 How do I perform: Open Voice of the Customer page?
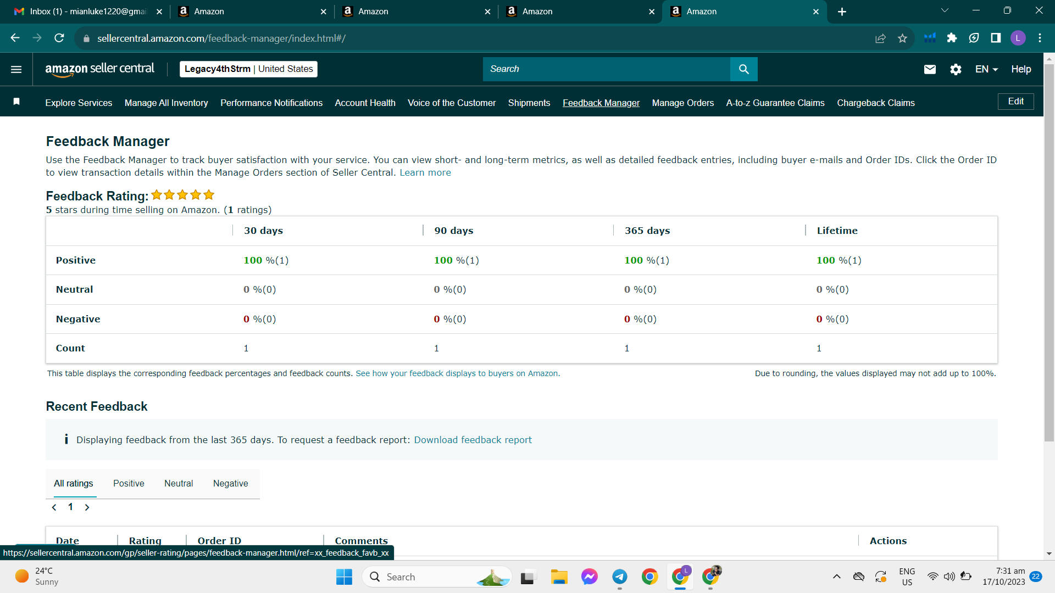pos(452,103)
